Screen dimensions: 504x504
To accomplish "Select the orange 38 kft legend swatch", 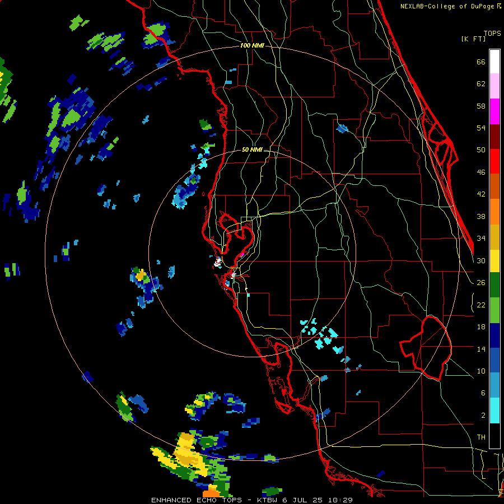I will [x=494, y=212].
